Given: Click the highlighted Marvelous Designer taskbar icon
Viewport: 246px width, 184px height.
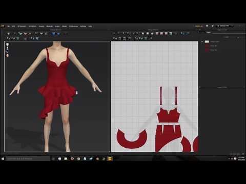Looking at the screenshot, I should coord(110,158).
